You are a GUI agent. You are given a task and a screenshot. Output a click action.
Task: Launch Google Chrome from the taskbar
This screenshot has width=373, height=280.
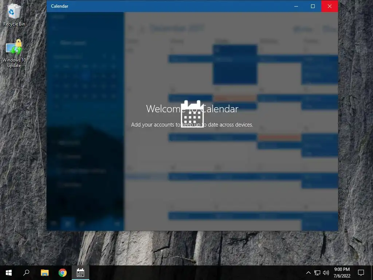pyautogui.click(x=63, y=273)
